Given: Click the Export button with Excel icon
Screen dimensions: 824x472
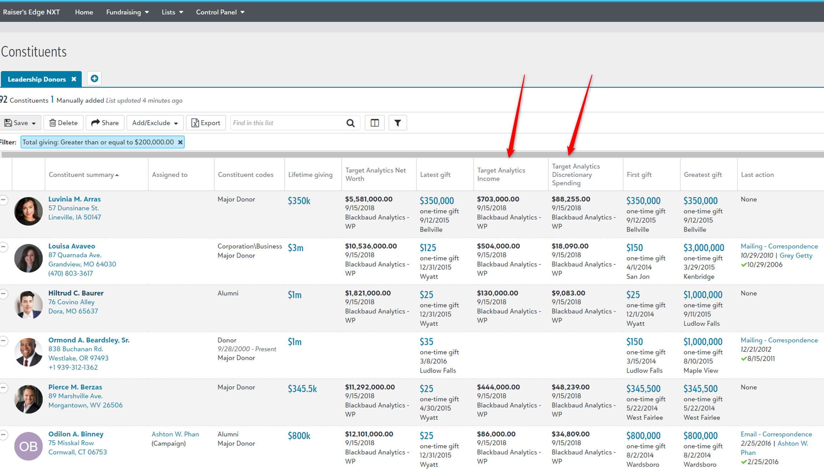Looking at the screenshot, I should point(206,123).
